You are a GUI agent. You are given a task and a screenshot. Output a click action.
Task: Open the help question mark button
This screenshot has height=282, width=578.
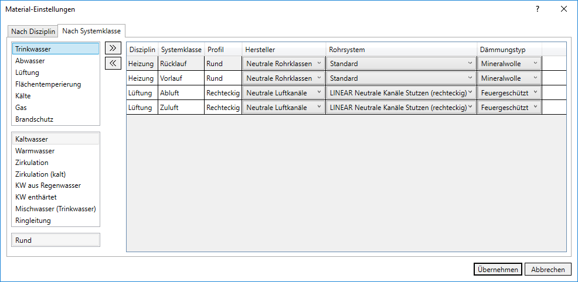point(538,9)
